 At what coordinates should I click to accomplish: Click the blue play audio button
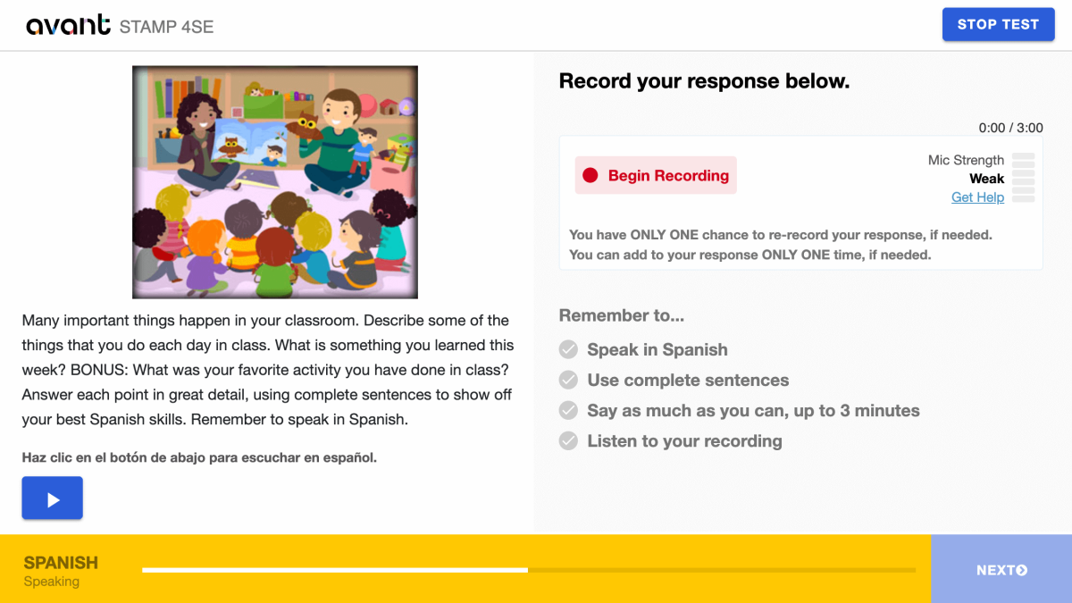(x=53, y=498)
